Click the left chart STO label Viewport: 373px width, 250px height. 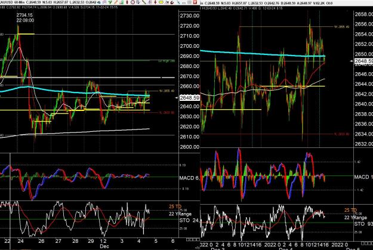[x=189, y=221]
